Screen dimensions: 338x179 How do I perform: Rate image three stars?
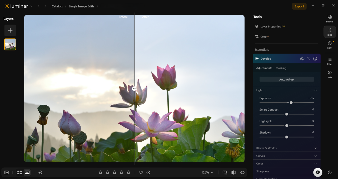click(115, 172)
